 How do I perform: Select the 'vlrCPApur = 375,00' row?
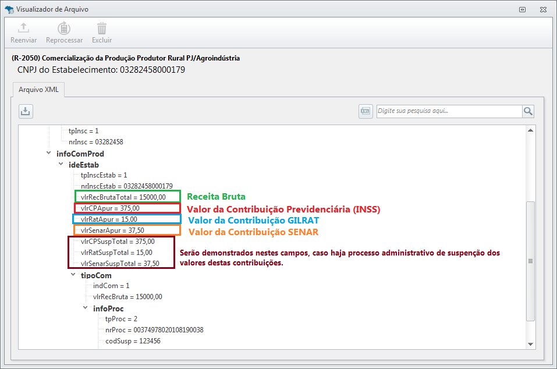[x=110, y=208]
